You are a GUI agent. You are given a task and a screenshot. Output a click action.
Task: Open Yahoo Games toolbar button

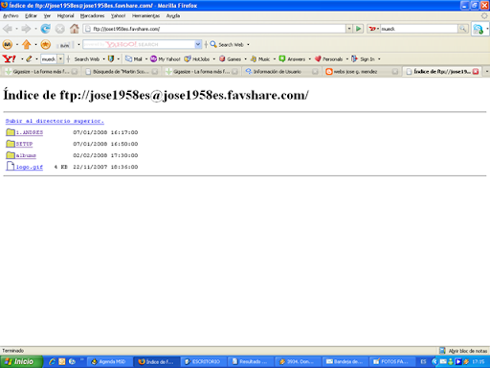(231, 59)
